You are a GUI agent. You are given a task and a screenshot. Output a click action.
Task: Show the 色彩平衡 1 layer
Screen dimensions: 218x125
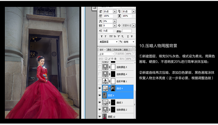tap(99, 81)
